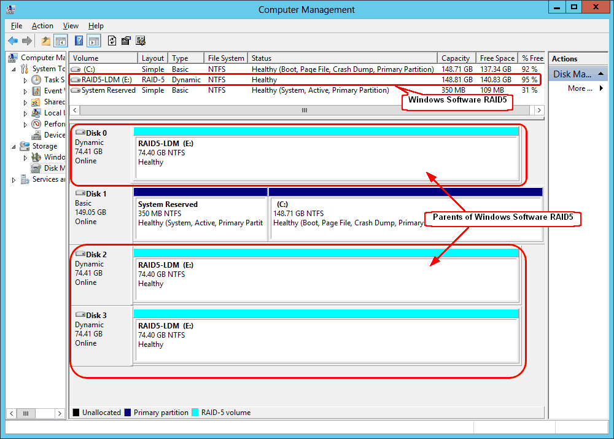Click the Disk settings toolbar icon

click(x=141, y=41)
